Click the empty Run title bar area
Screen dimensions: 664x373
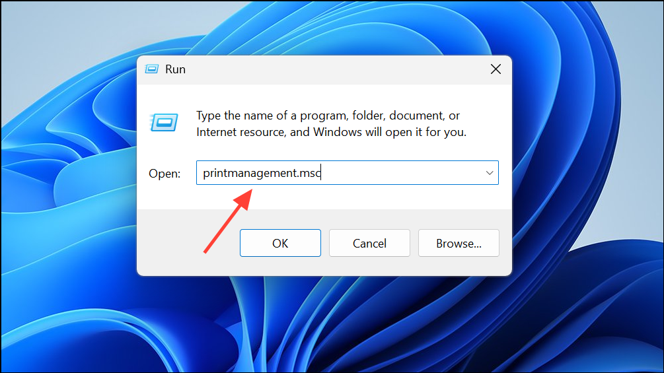[x=330, y=69]
